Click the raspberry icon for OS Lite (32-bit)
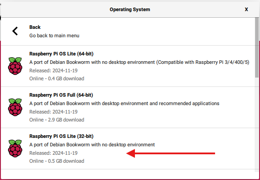Viewport: 260px width, 180px height. (15, 149)
